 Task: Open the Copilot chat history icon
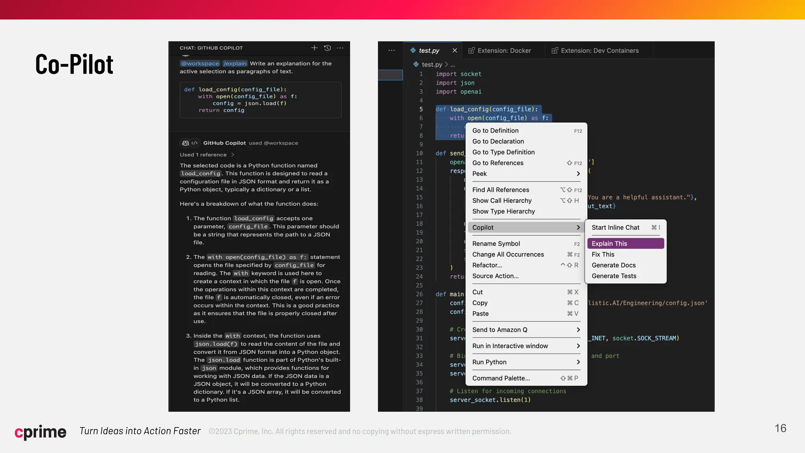(x=327, y=48)
